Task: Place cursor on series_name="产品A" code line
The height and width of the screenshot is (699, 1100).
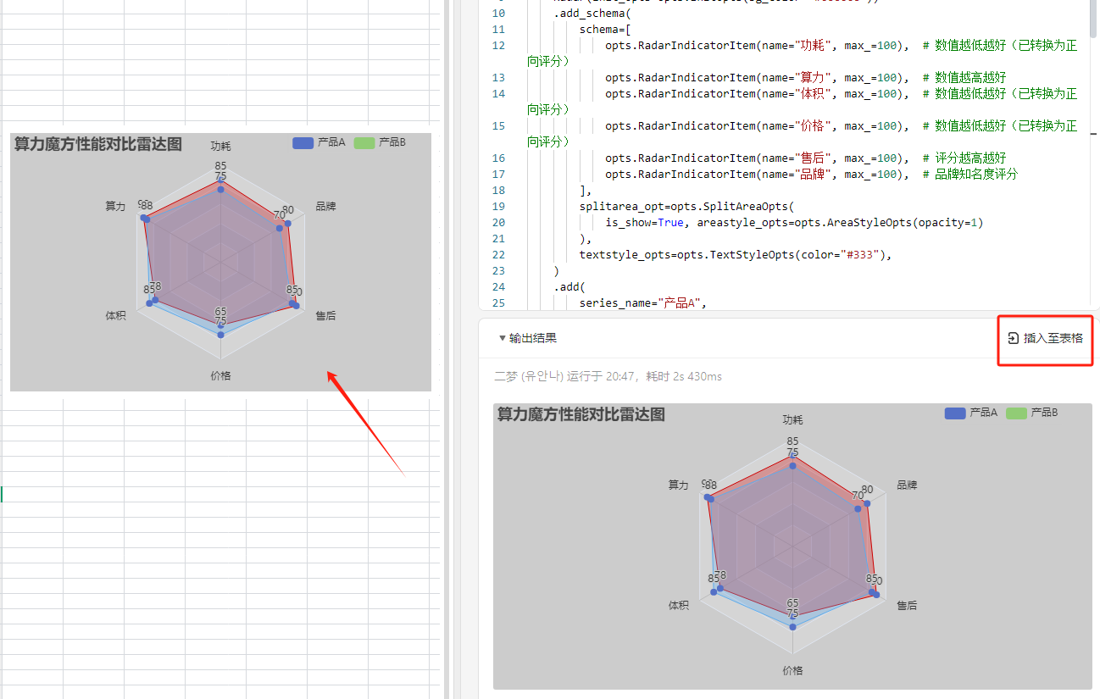Action: pos(642,302)
